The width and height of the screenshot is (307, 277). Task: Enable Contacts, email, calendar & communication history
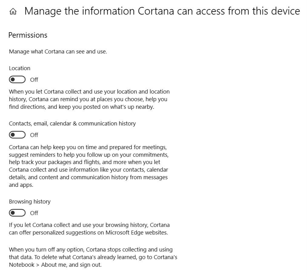coord(17,135)
